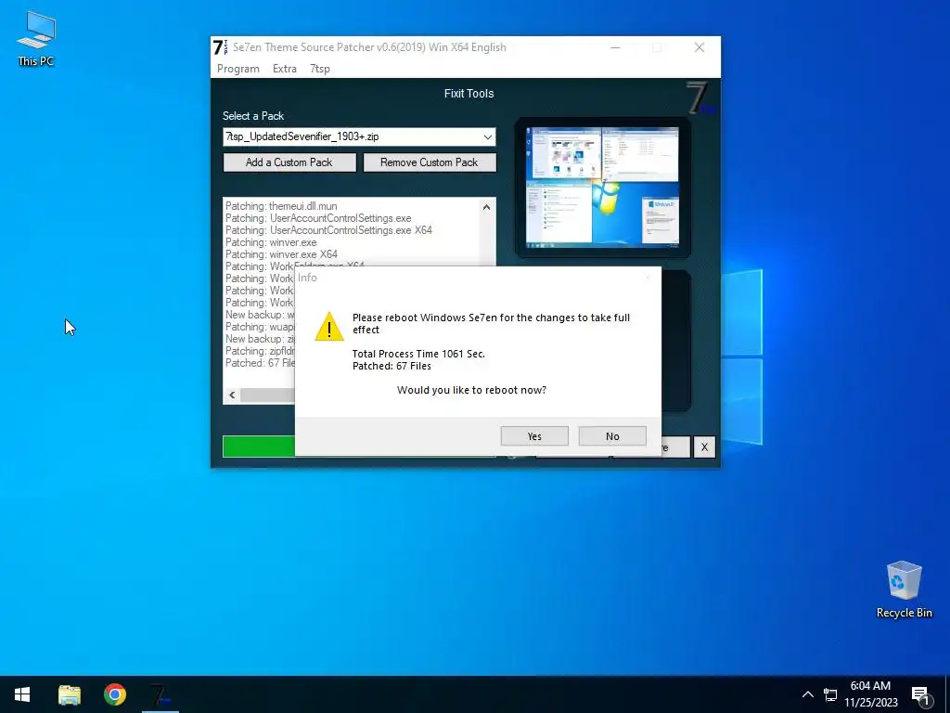
Task: Click 'Fixit Tools' heading text
Action: tap(469, 94)
